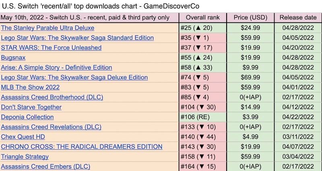Click STAR WARS: The Force Unleashed link
The image size is (322, 171).
(x=51, y=47)
